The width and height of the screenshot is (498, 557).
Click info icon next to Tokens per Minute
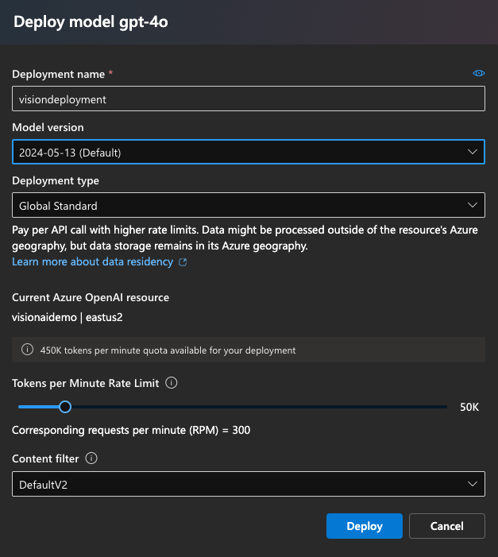[171, 383]
